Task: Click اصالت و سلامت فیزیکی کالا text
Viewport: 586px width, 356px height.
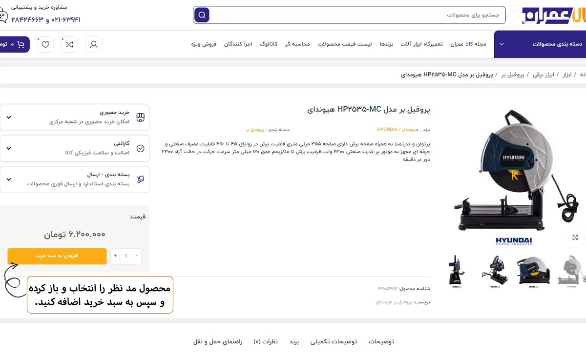Action: coord(97,153)
